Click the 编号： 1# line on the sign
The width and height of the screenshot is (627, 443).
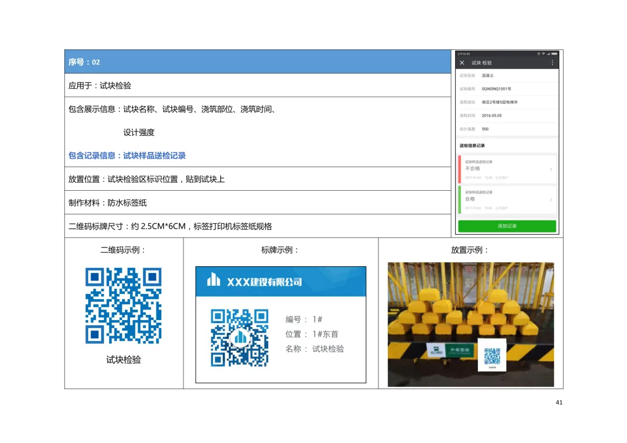(x=304, y=319)
